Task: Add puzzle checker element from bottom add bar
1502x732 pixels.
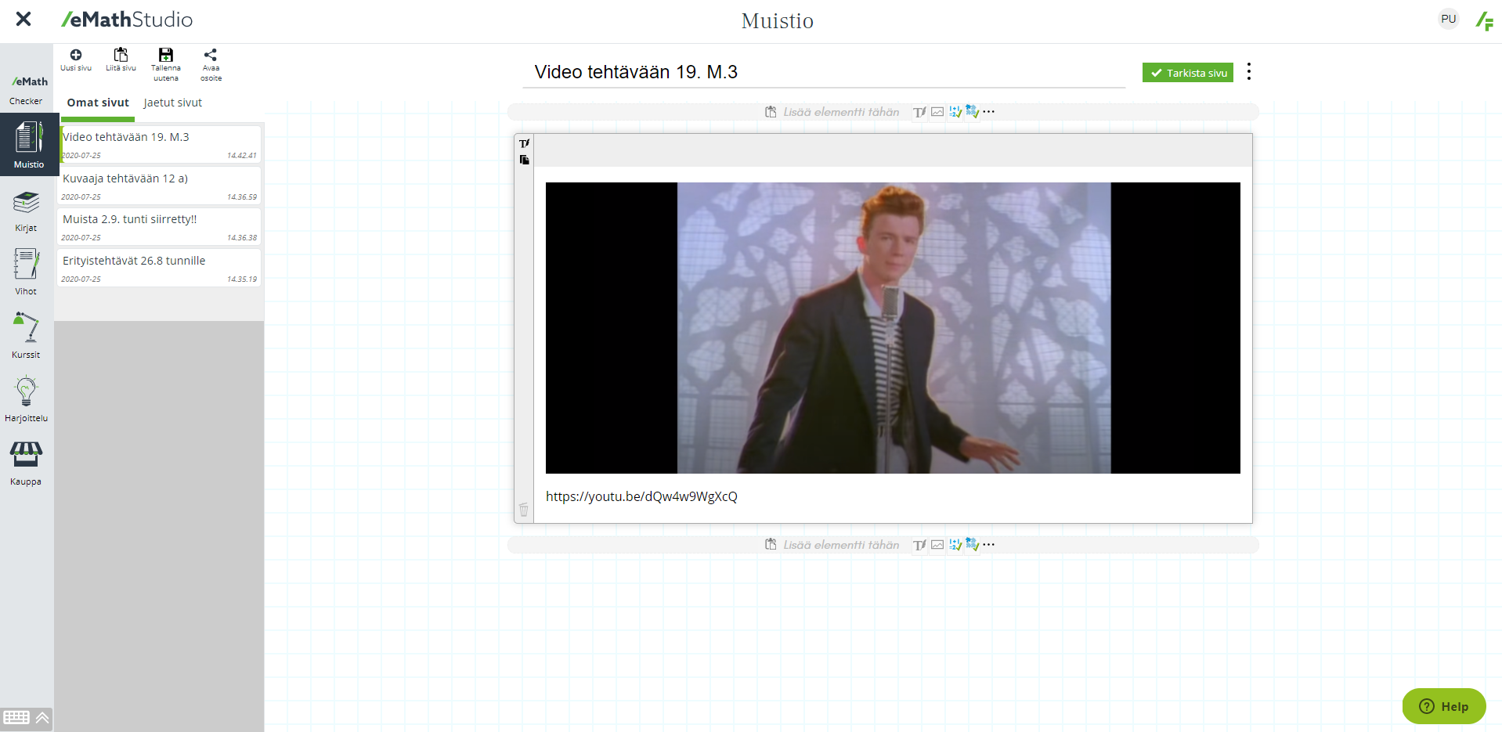Action: [973, 544]
